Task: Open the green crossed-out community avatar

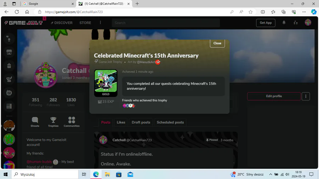Action: [x=9, y=139]
